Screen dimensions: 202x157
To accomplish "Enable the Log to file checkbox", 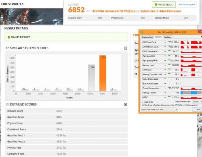I will click(x=143, y=102).
